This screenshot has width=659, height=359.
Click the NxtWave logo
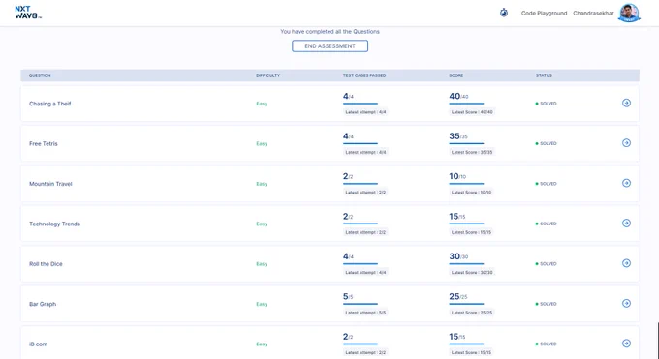[x=28, y=13]
